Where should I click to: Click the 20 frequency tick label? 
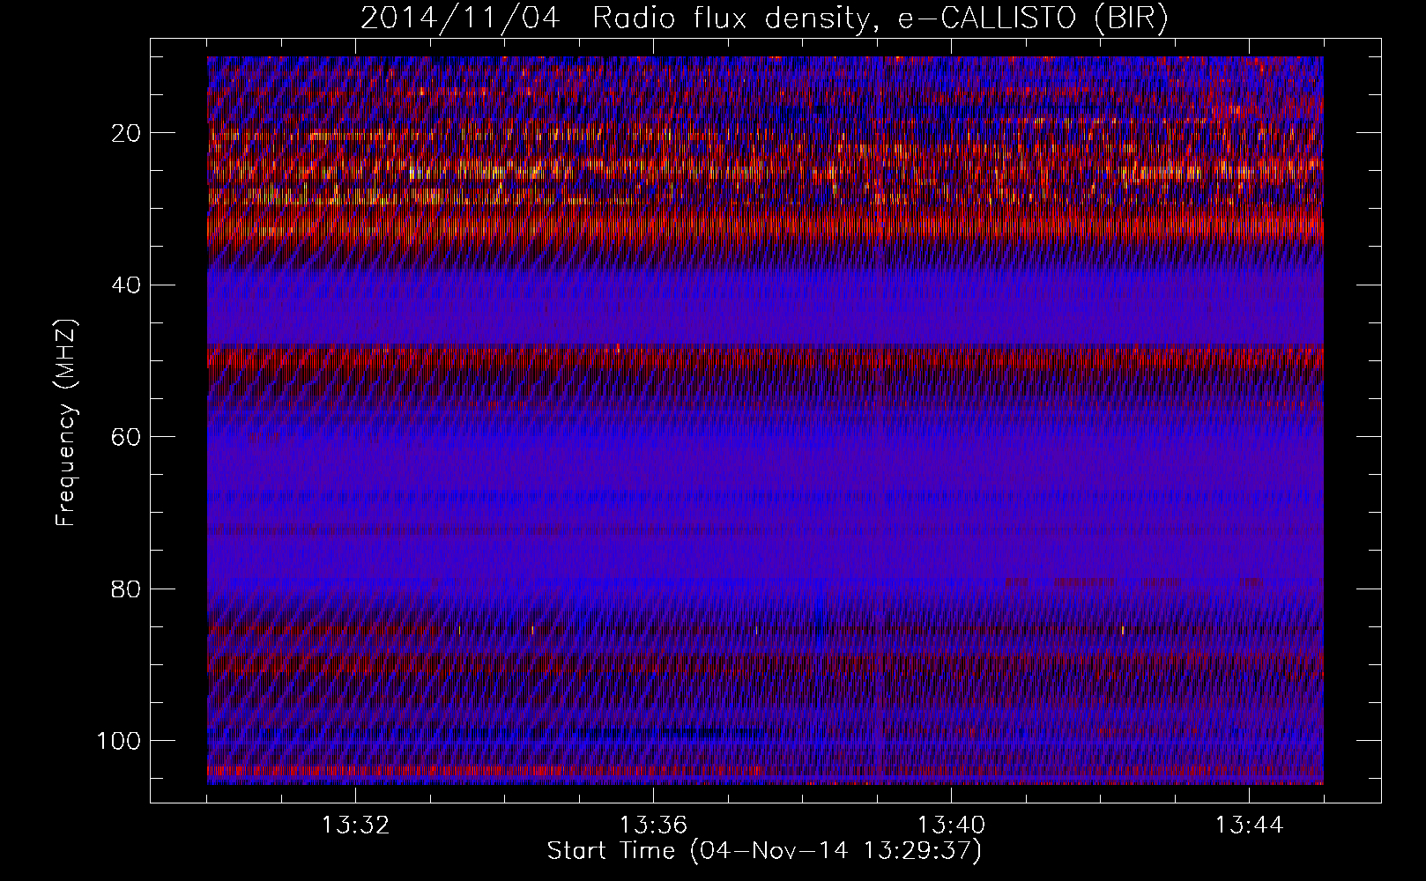tap(126, 133)
